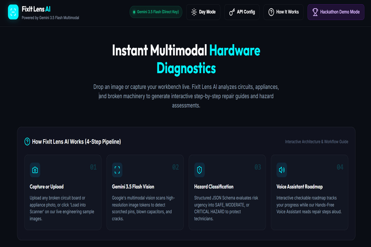Toggle Day Mode theme

pyautogui.click(x=203, y=12)
